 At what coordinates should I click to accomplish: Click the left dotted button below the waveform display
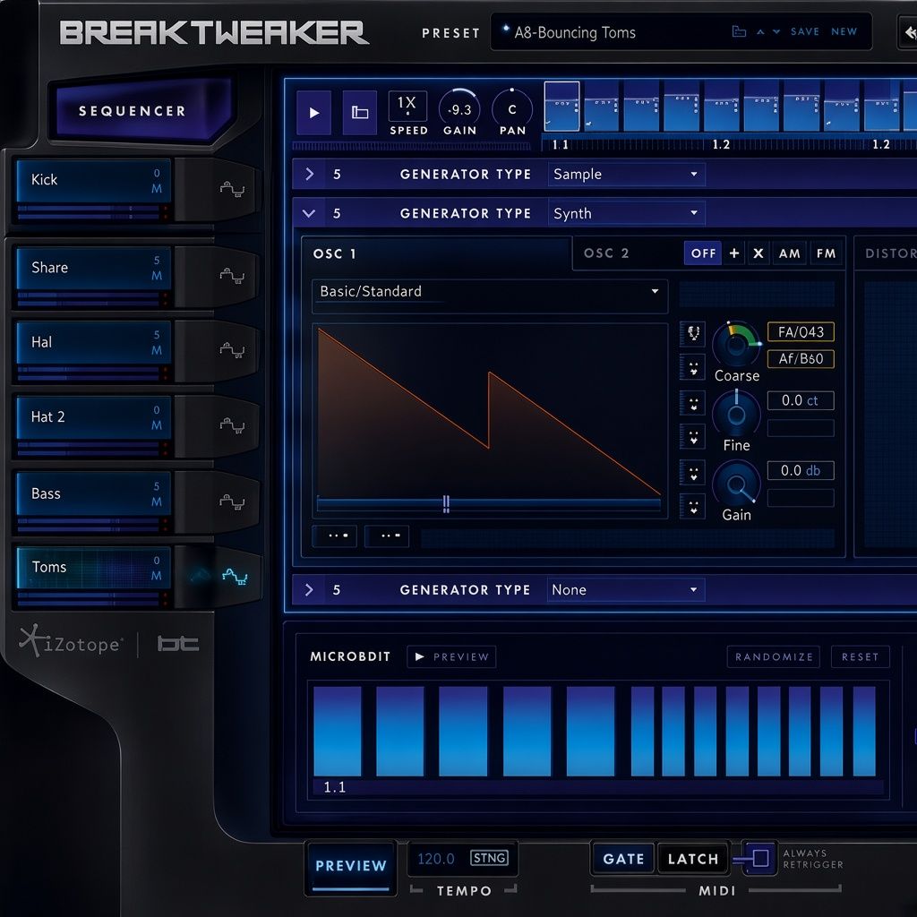335,536
